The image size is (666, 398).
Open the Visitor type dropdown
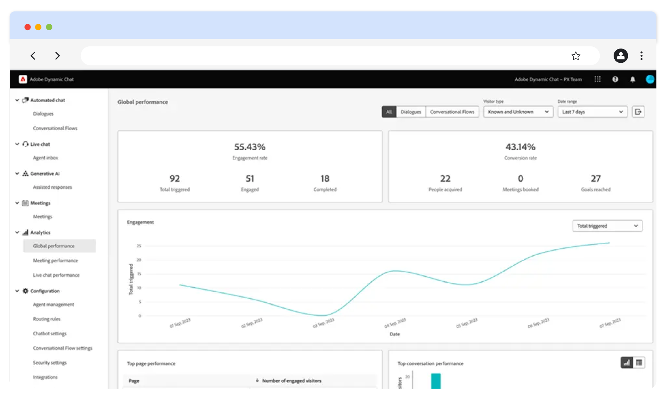[x=518, y=112]
